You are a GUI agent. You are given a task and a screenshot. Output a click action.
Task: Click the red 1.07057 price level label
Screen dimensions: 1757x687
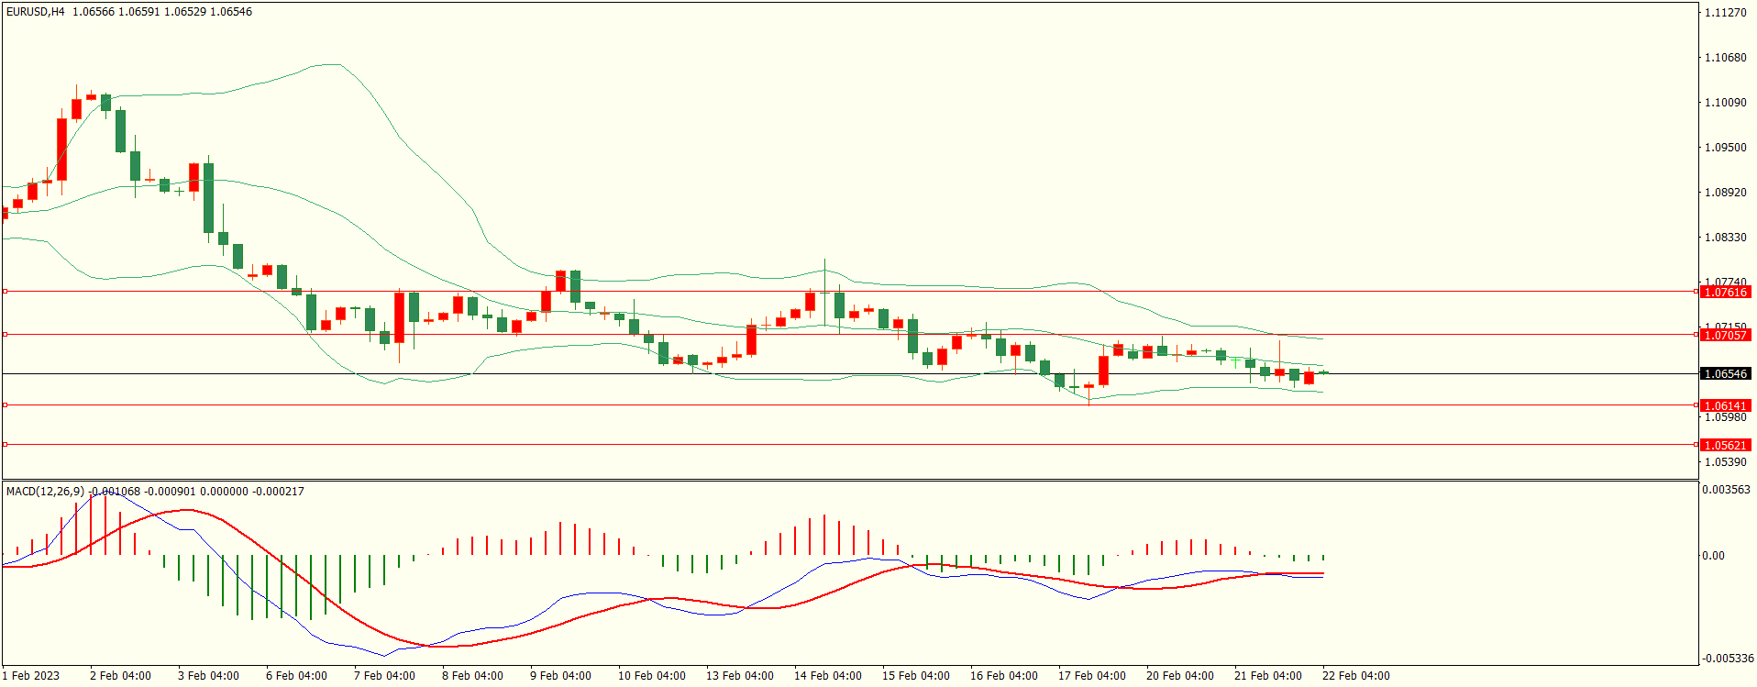click(x=1725, y=335)
